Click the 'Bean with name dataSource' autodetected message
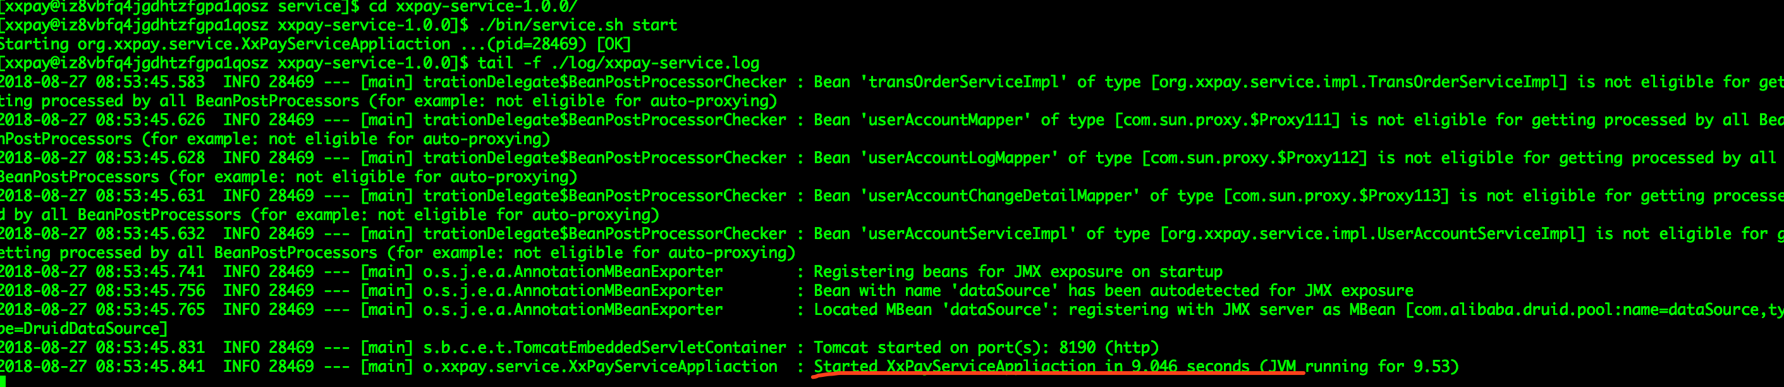The width and height of the screenshot is (1784, 387). (x=1114, y=291)
